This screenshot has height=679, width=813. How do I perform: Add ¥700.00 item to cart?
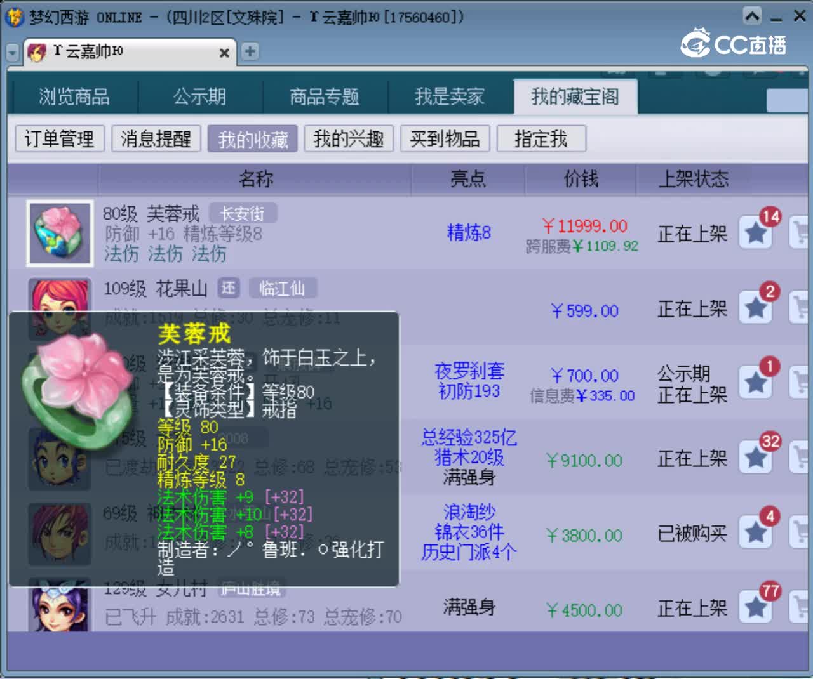point(799,383)
